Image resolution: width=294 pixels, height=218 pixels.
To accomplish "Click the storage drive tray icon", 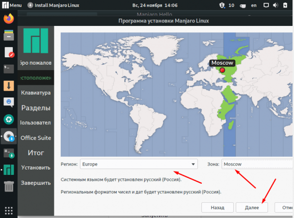I will (x=243, y=6).
